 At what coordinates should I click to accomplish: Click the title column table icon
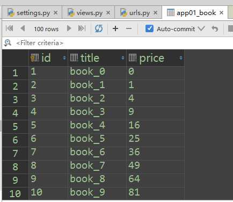click(74, 57)
